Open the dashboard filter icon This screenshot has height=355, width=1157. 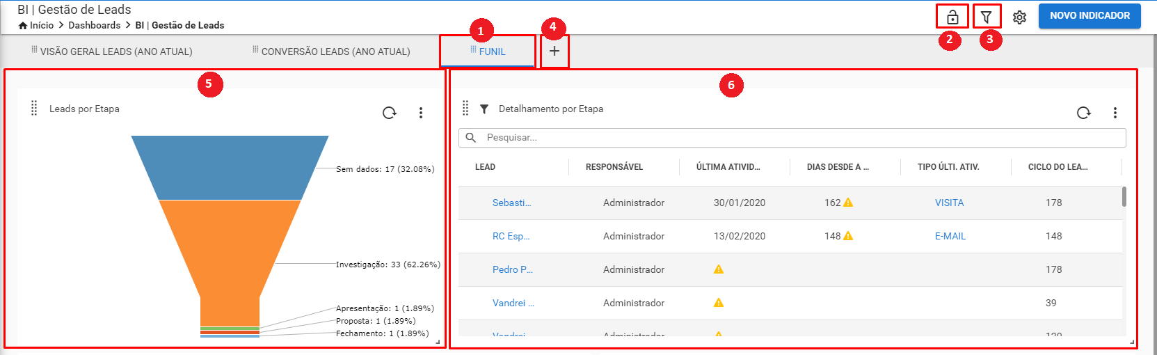(x=986, y=17)
